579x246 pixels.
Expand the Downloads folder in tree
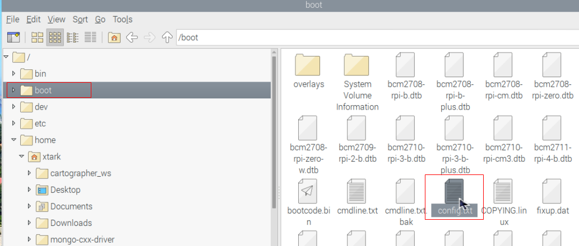(30, 223)
